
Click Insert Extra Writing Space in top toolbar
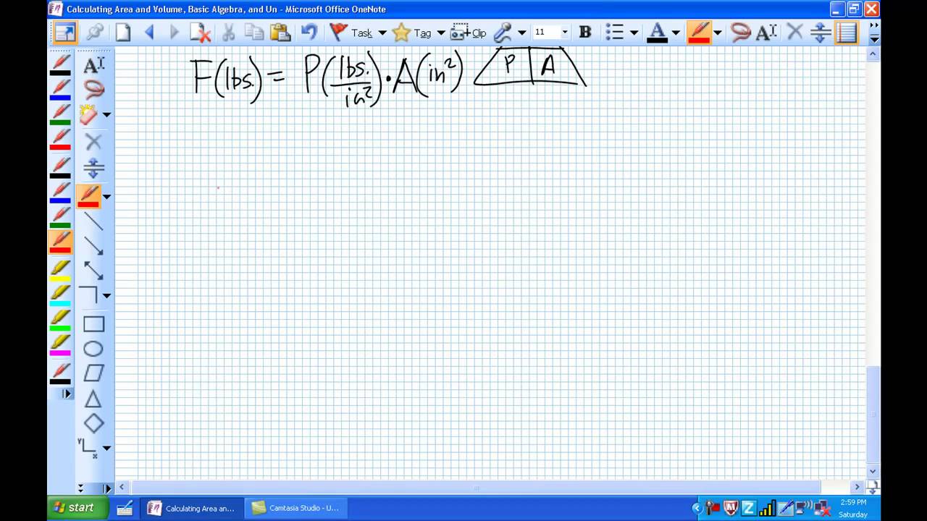(821, 32)
